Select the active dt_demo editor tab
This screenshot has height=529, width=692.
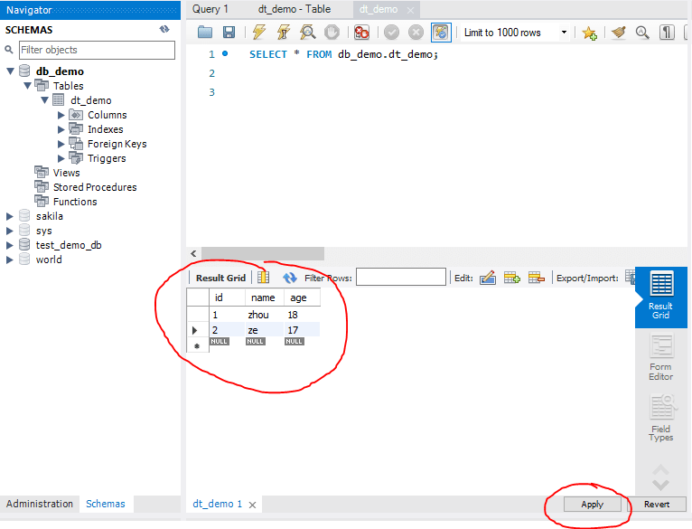(379, 9)
